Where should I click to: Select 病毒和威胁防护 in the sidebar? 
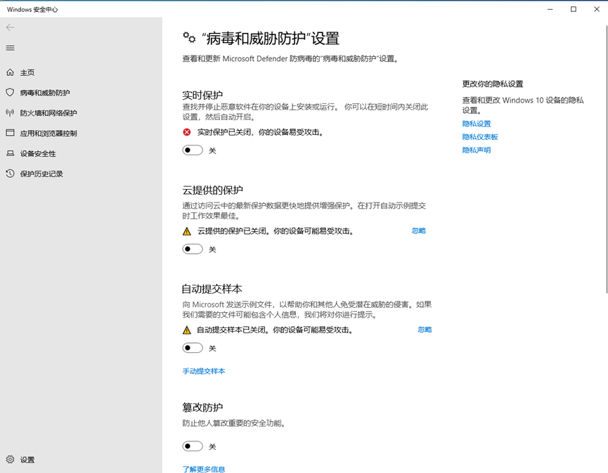81,93
